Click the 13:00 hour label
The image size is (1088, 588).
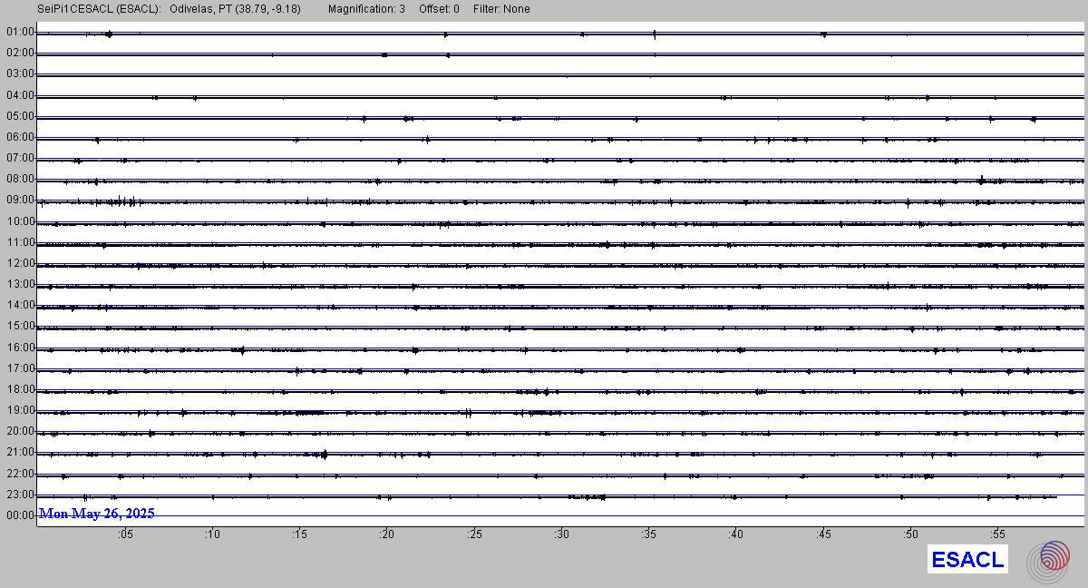[20, 284]
